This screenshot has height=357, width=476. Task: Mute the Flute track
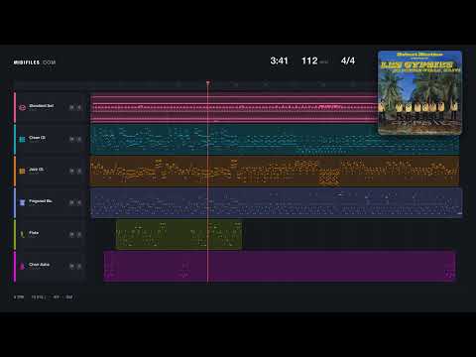(71, 234)
